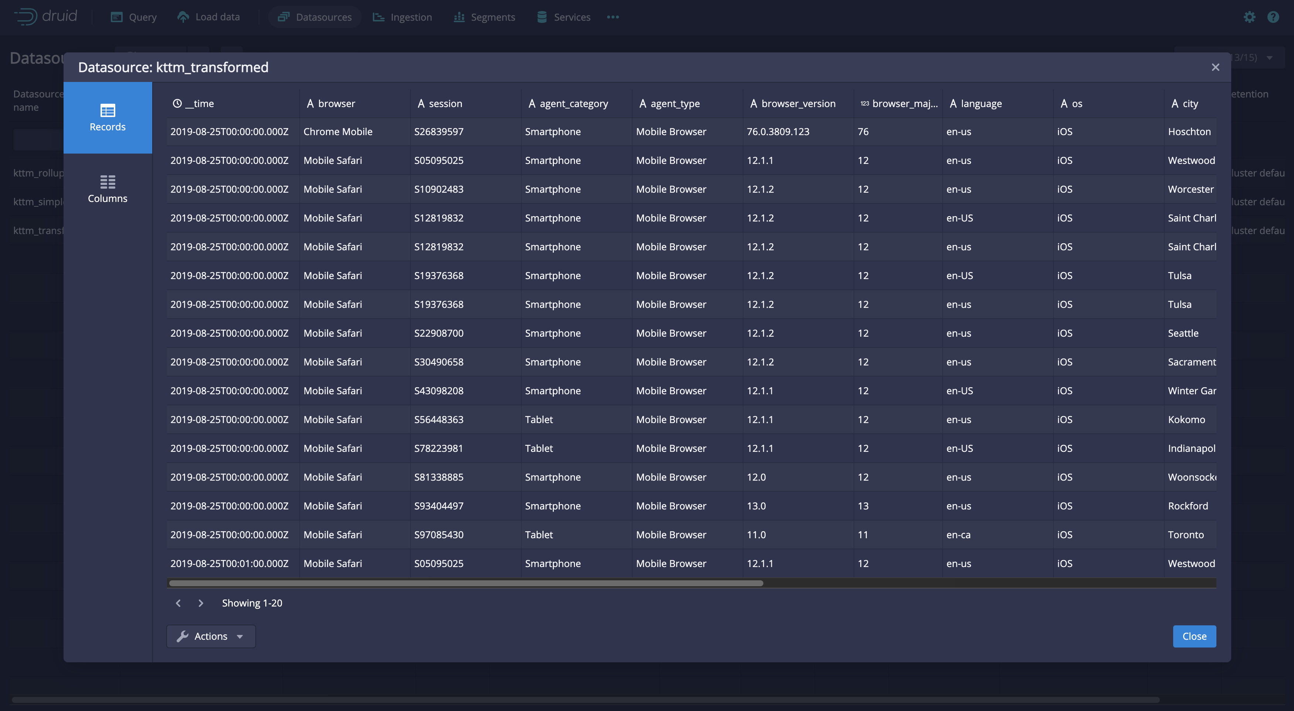Select the Records tab
The height and width of the screenshot is (711, 1294).
(108, 117)
